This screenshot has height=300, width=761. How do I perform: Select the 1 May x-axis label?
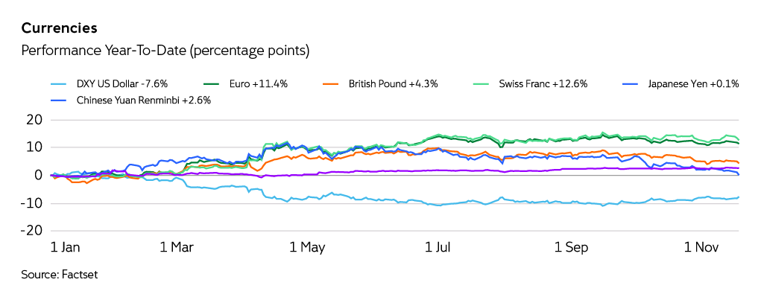[307, 246]
